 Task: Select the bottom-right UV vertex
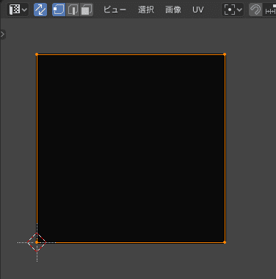click(225, 242)
